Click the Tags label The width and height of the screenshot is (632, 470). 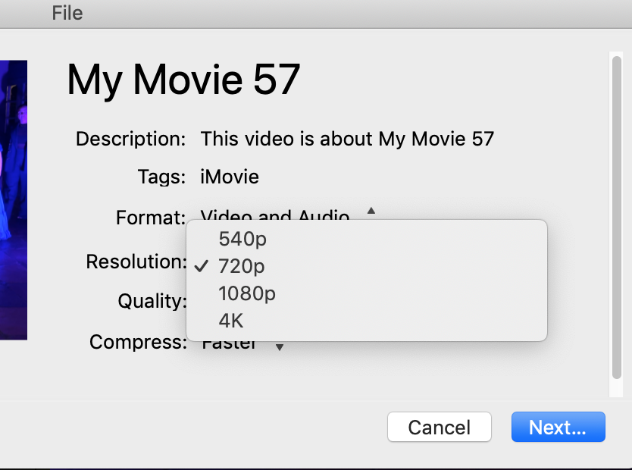click(x=161, y=177)
